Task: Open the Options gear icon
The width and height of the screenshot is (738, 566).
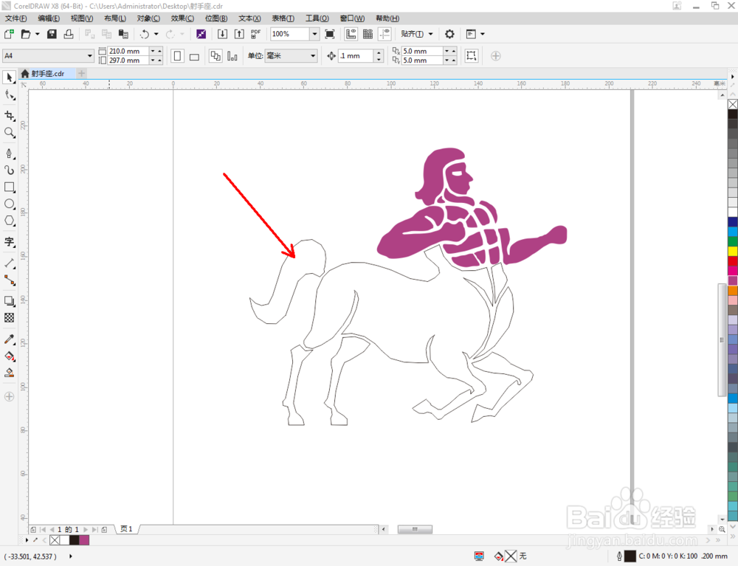Action: [449, 34]
